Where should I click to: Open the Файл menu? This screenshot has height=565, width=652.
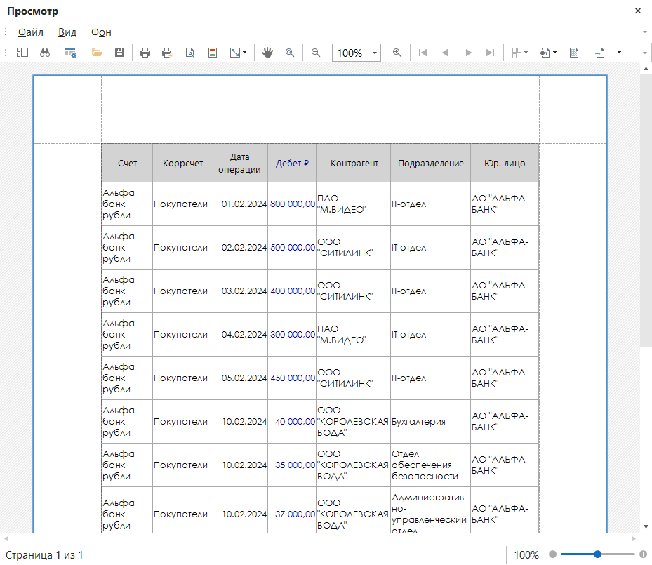[x=31, y=32]
